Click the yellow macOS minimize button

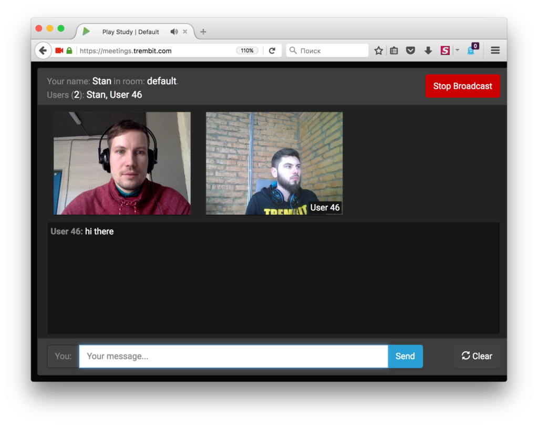click(x=50, y=28)
